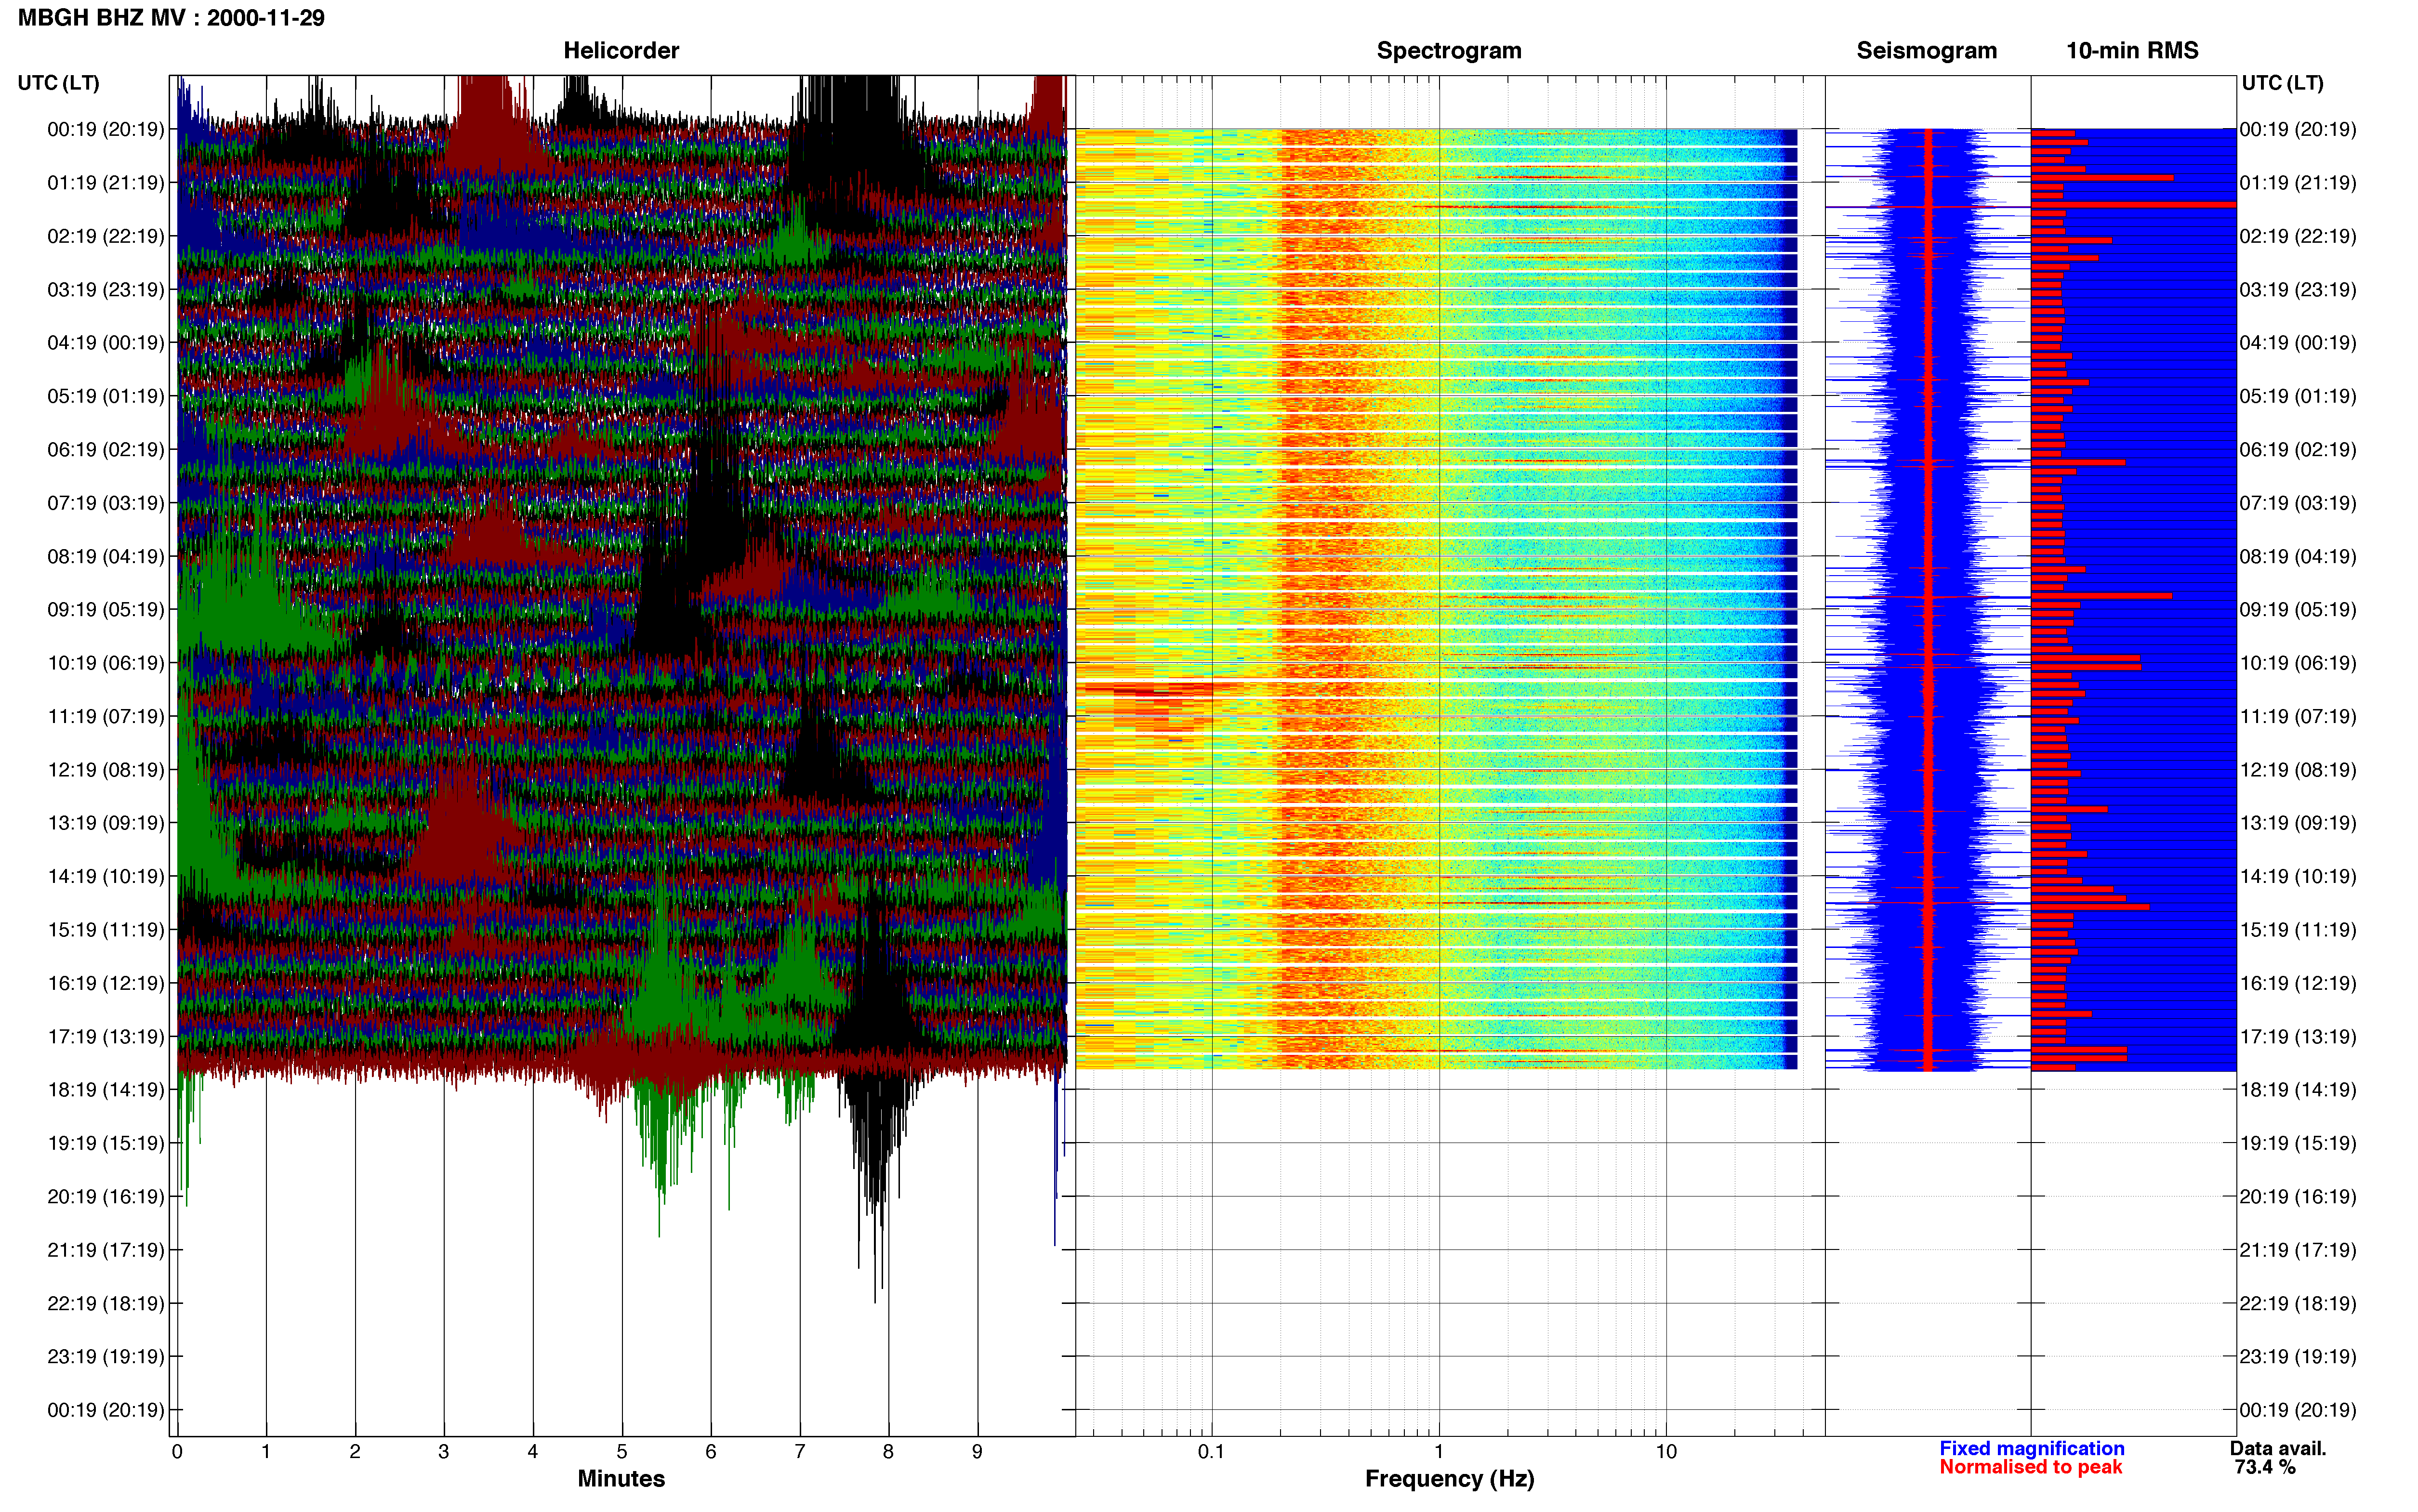Click the right time label '05:19 (01:19)'
The height and width of the screenshot is (1512, 2418).
pyautogui.click(x=2298, y=396)
